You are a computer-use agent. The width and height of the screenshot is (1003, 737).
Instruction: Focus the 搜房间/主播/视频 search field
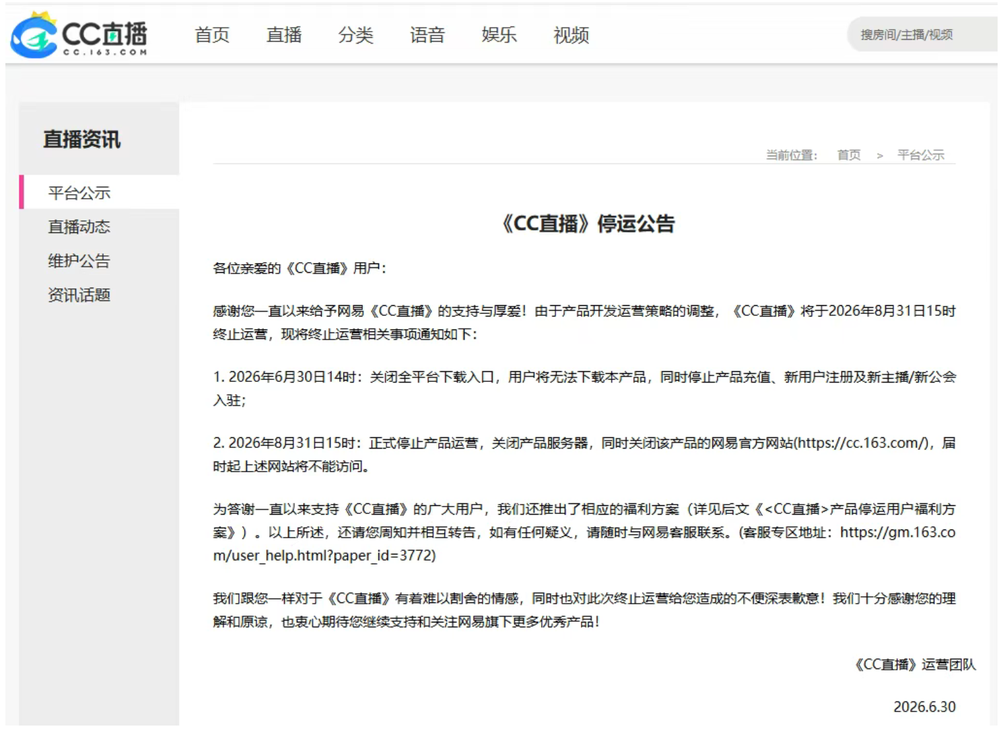922,34
